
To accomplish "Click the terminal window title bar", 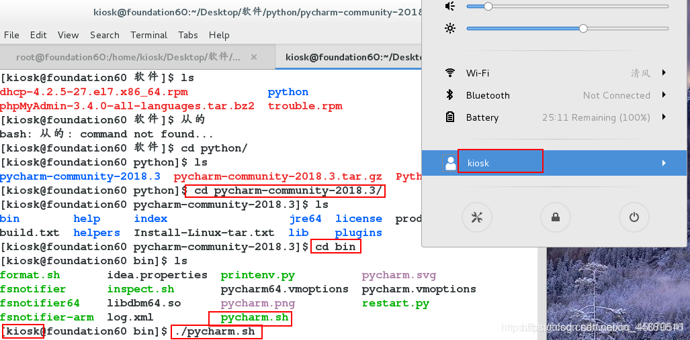I will 211,12.
